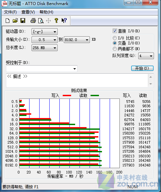Click the write value 24272
Viewport: 161px width, 192px height.
coord(129,115)
